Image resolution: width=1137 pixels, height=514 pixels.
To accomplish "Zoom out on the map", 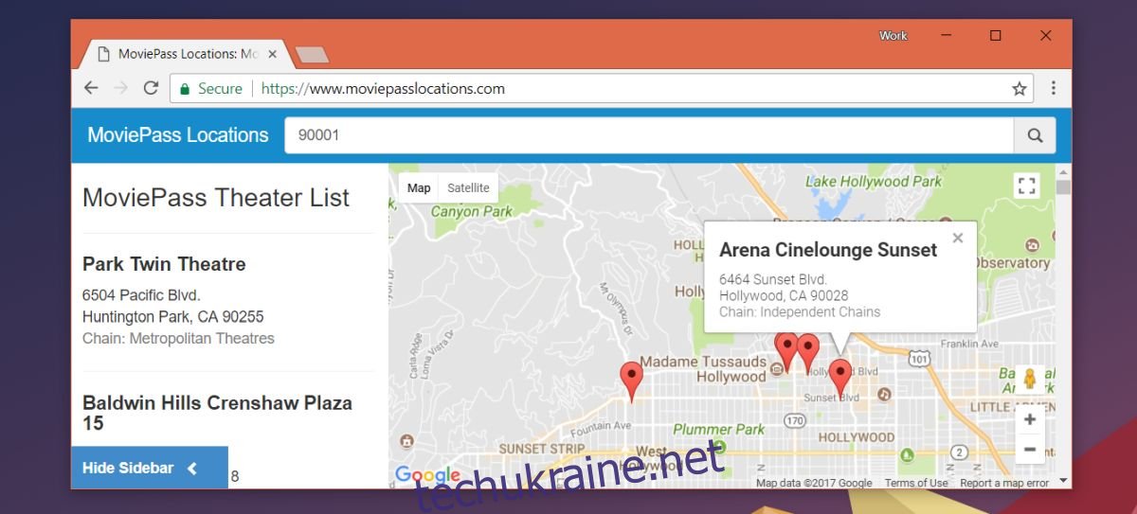I will point(1030,450).
